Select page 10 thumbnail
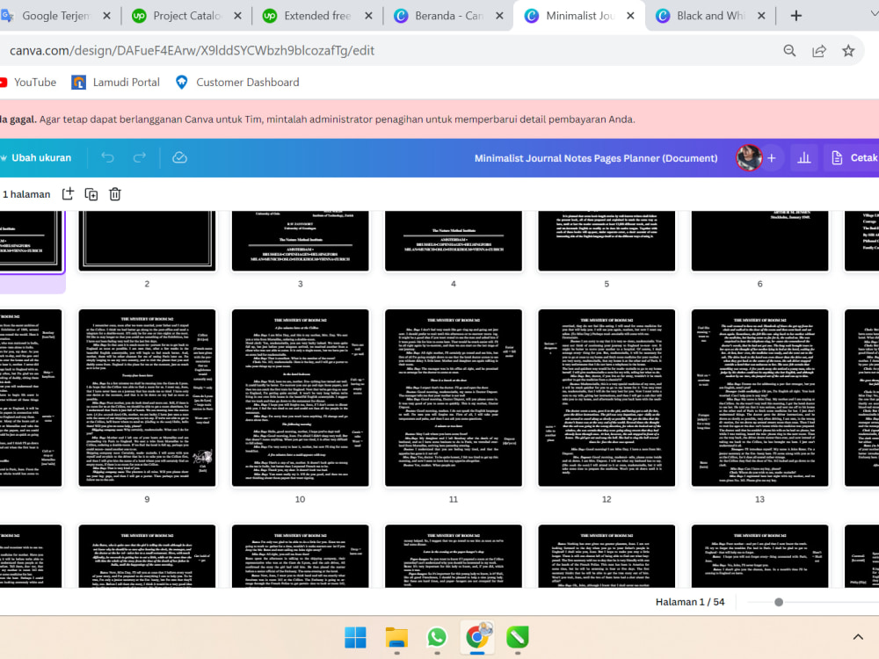 301,398
